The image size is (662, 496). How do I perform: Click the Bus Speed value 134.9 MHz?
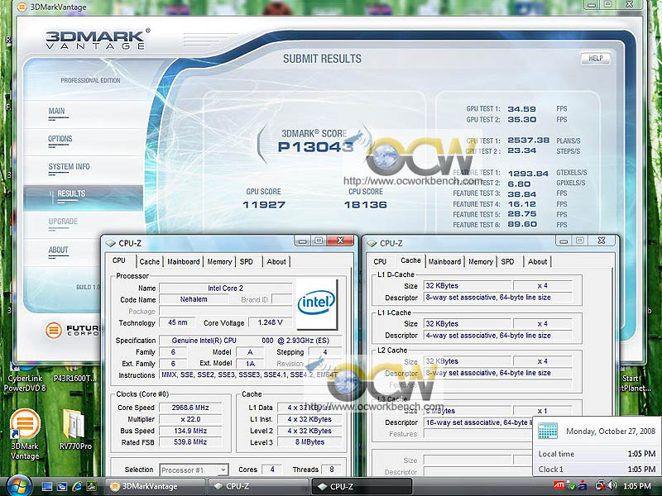pyautogui.click(x=190, y=431)
